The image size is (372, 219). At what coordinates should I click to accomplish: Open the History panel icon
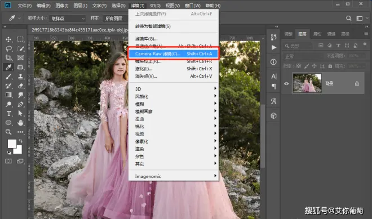(273, 37)
